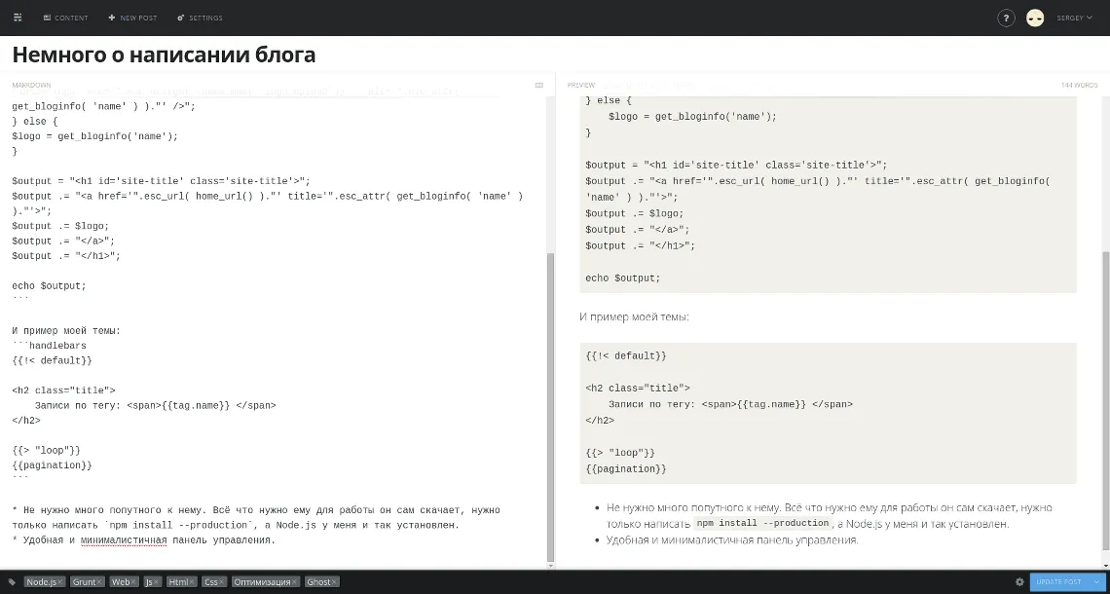Delete the Оптимизация tag
1110x594 pixels.
[x=294, y=582]
